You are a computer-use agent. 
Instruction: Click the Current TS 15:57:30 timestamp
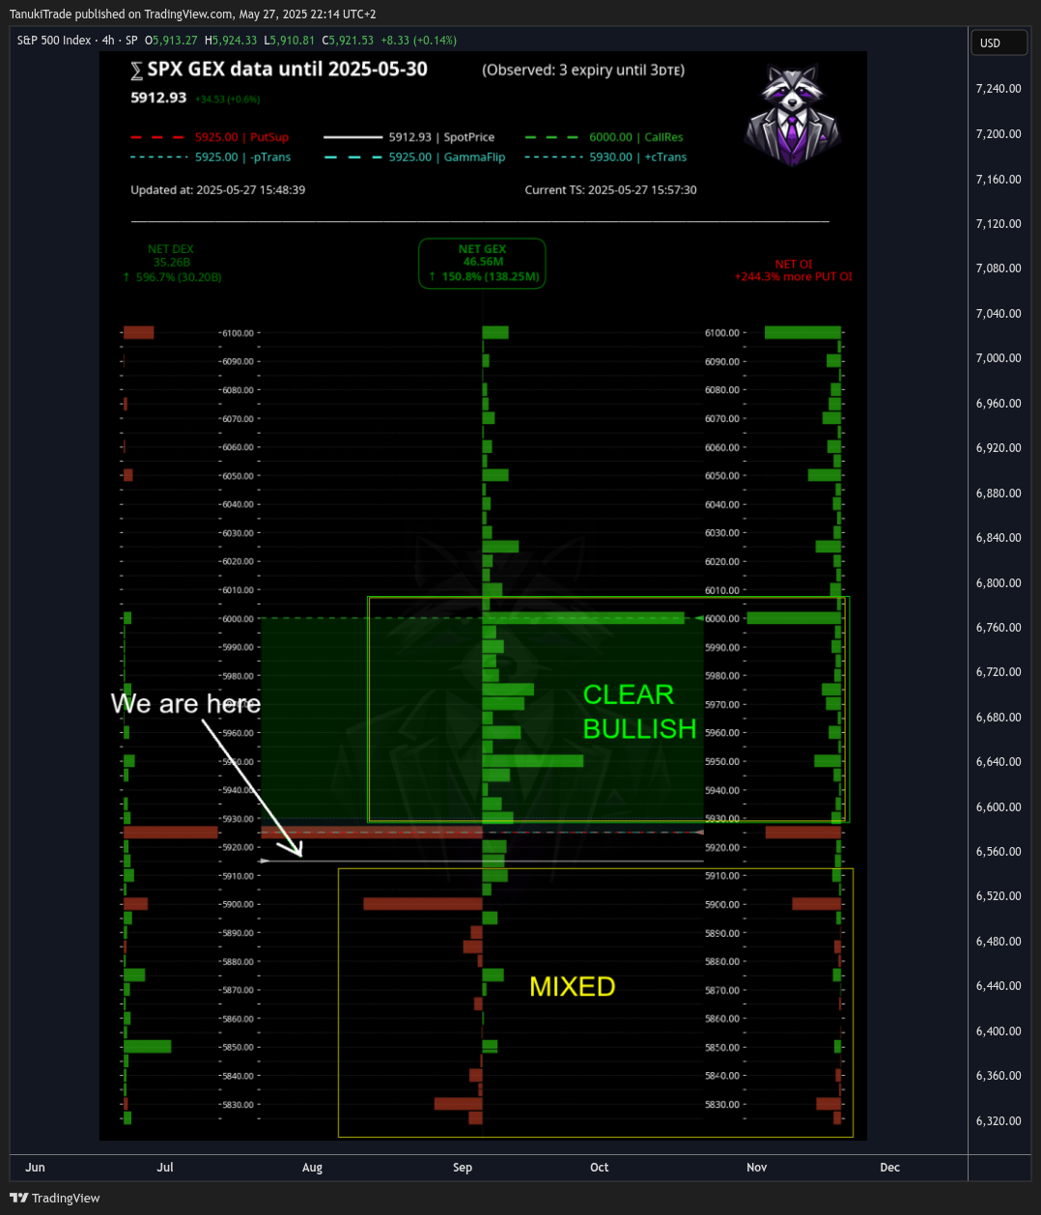click(611, 190)
